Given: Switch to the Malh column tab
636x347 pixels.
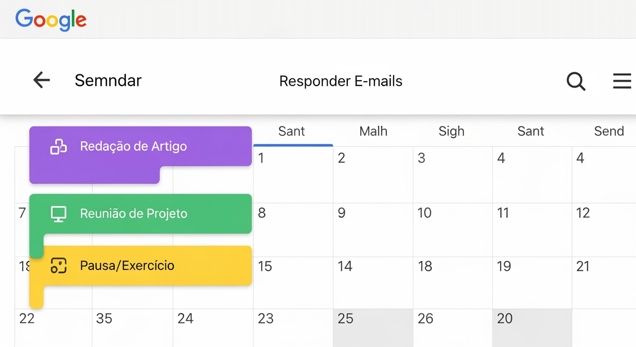Looking at the screenshot, I should [x=373, y=131].
